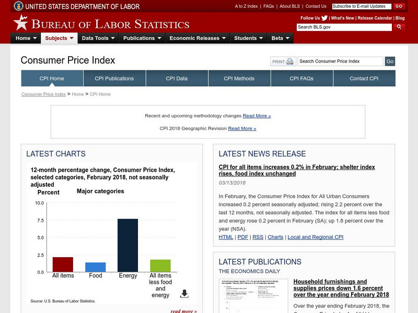Open the CPI Publications tab
The image size is (418, 313).
(114, 79)
